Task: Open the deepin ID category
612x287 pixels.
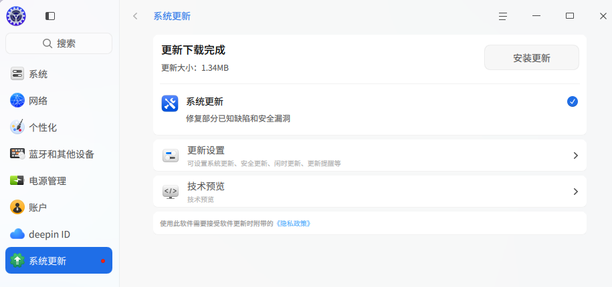Action: pos(59,234)
